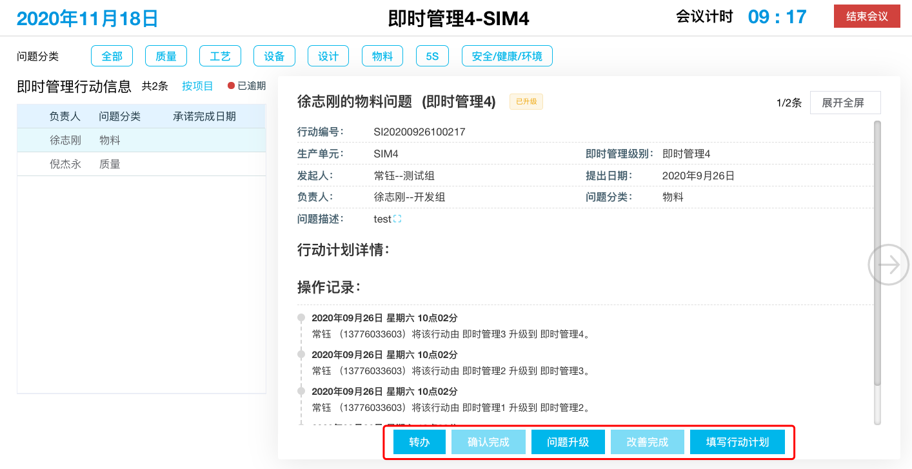This screenshot has width=912, height=469.
Task: Open fullscreen with 展开全屏 button
Action: click(x=845, y=103)
